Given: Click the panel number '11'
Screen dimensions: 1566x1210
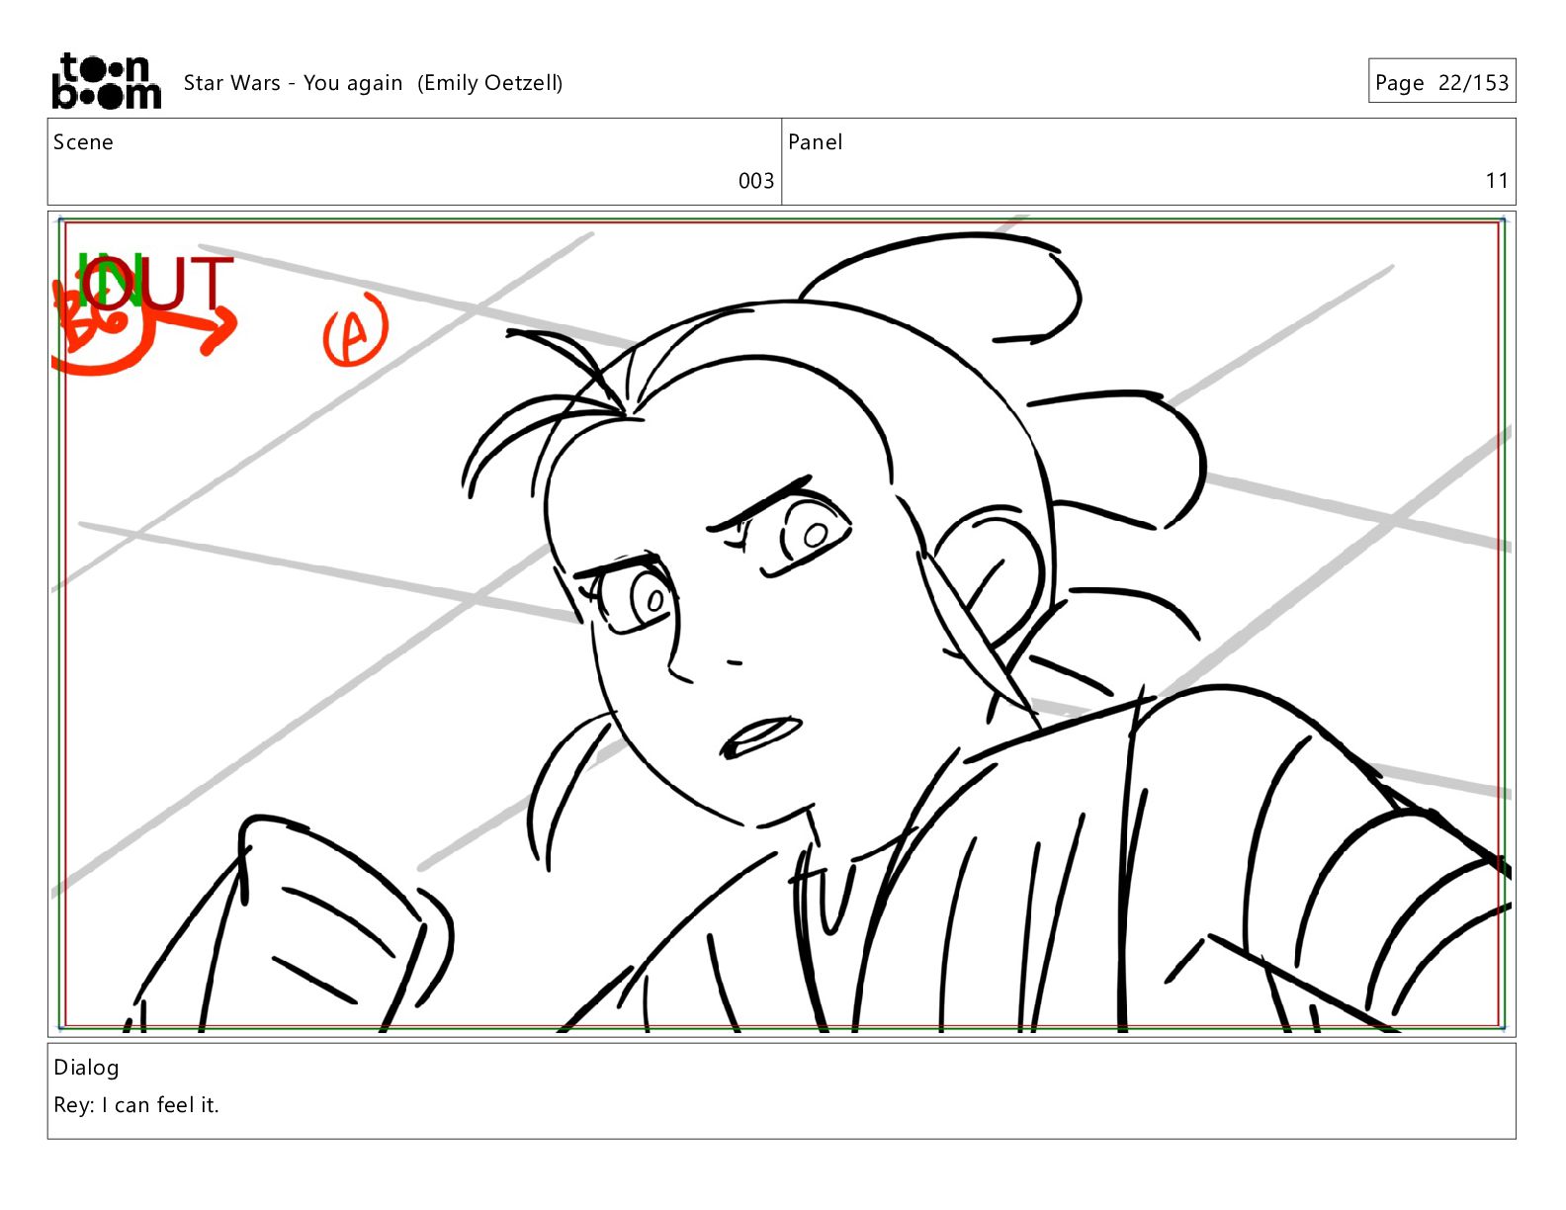Looking at the screenshot, I should coord(1497,181).
